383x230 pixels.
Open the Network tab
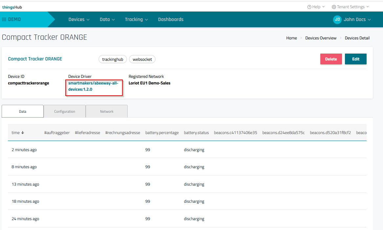pyautogui.click(x=107, y=111)
